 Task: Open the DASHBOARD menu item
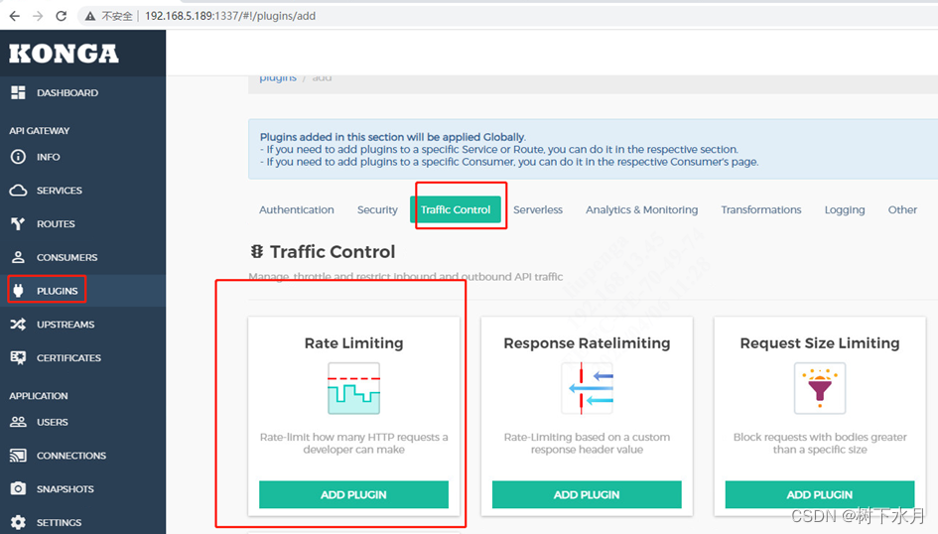tap(67, 92)
